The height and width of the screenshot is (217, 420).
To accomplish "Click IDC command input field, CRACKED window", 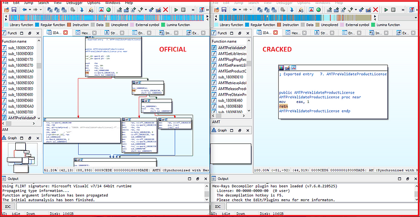I will (x=322, y=206).
